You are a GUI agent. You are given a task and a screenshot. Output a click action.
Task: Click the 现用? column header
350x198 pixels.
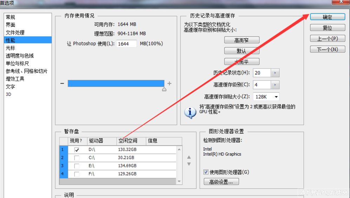78,141
